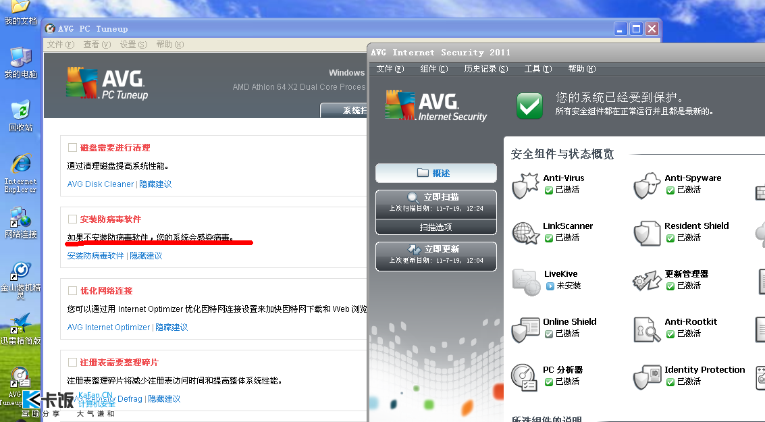Open 设置 menu in AVG PC Tuneup
The height and width of the screenshot is (422, 765).
tap(134, 45)
